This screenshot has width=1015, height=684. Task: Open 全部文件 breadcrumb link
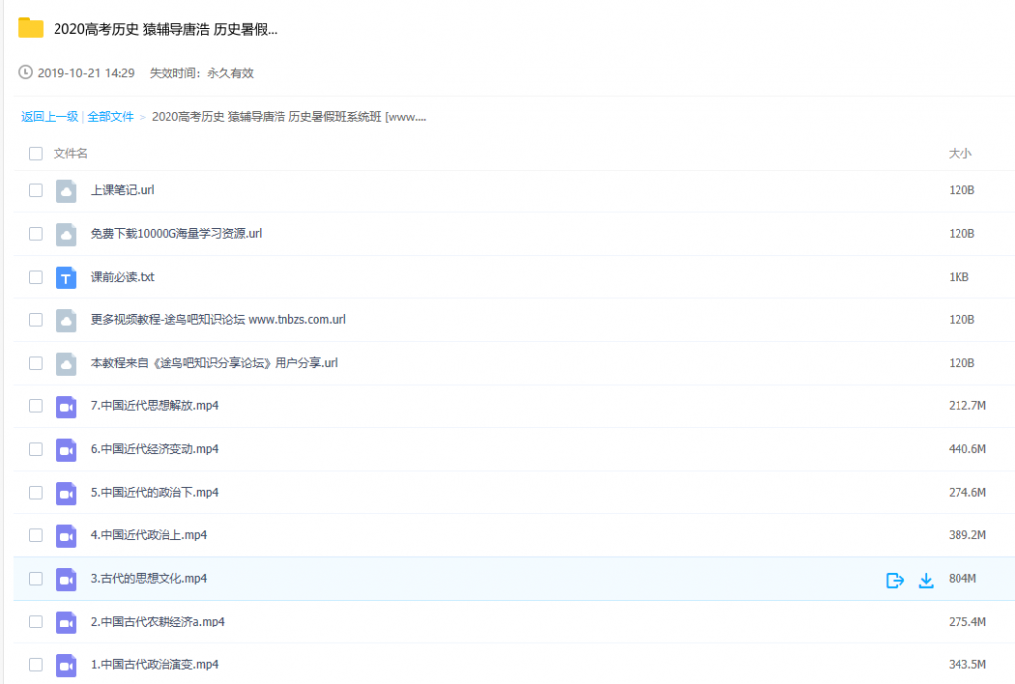click(110, 117)
